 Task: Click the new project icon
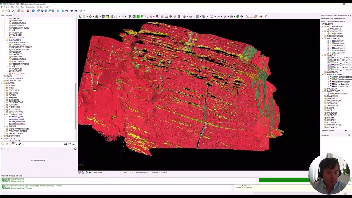3,11
